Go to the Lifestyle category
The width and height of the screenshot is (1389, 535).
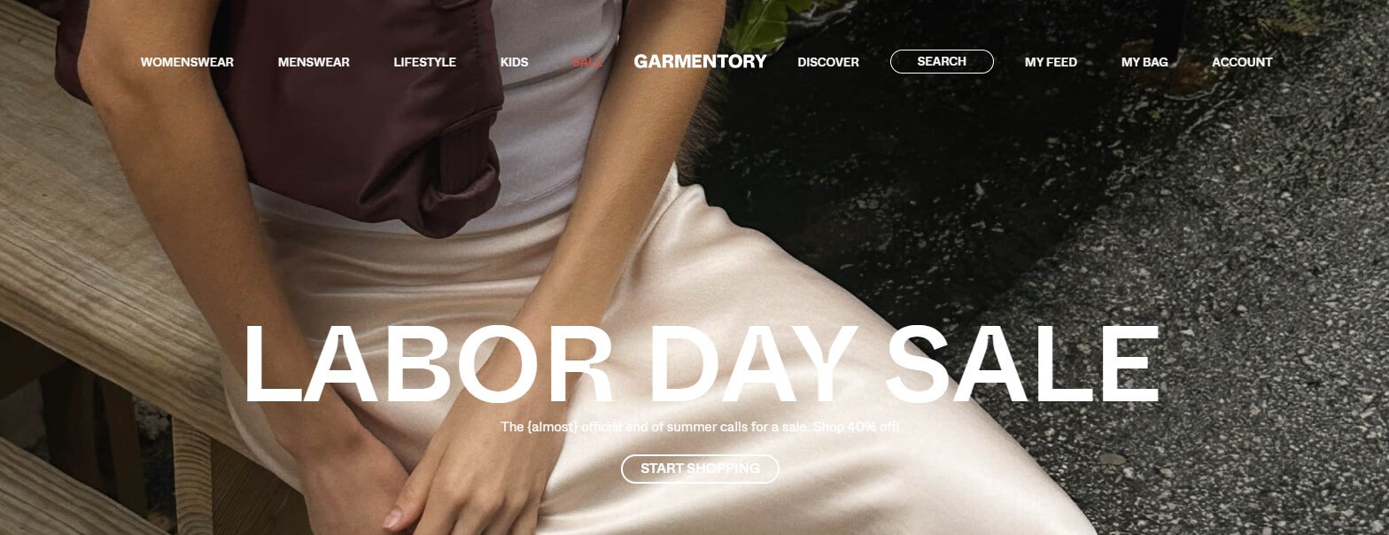click(x=424, y=62)
